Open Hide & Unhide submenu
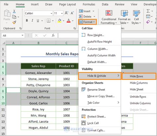Viewport: 157px width, 136px height. (x=100, y=76)
